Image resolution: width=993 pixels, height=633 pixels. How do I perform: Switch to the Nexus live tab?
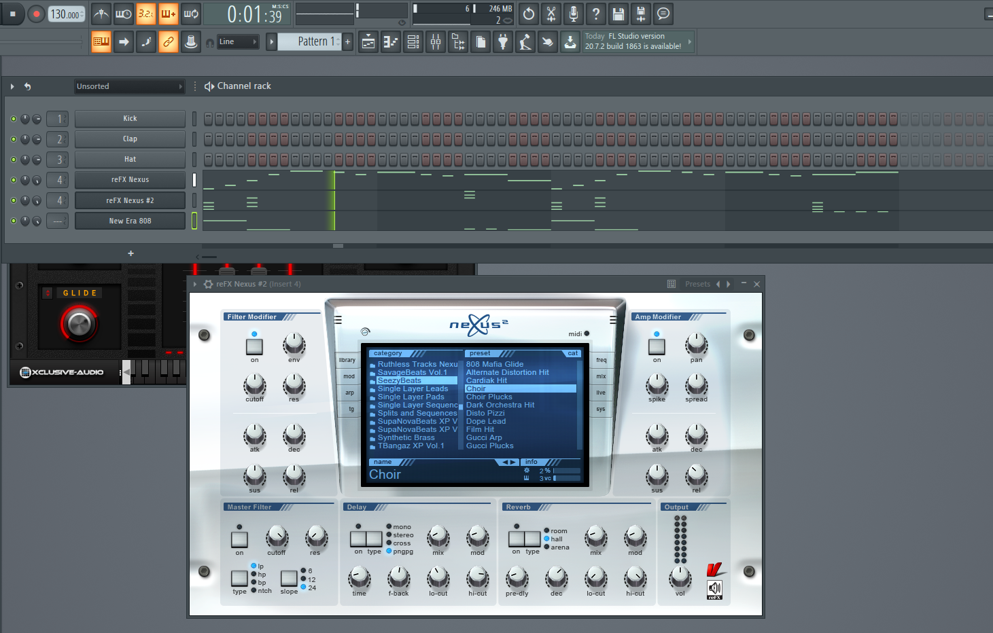coord(601,393)
